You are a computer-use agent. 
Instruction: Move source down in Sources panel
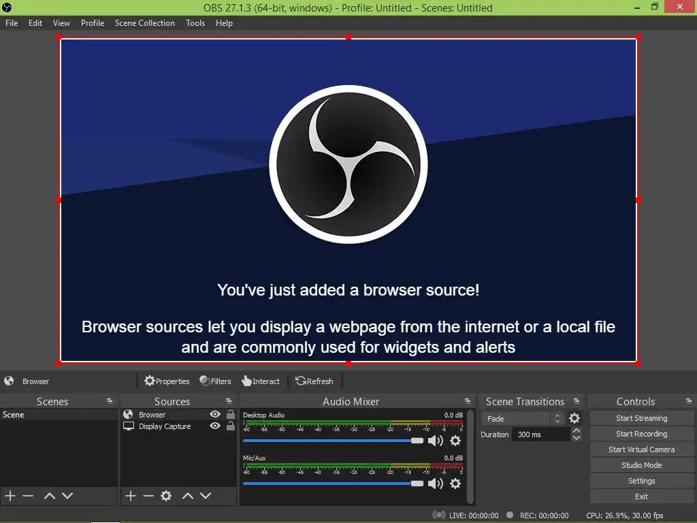pos(206,496)
